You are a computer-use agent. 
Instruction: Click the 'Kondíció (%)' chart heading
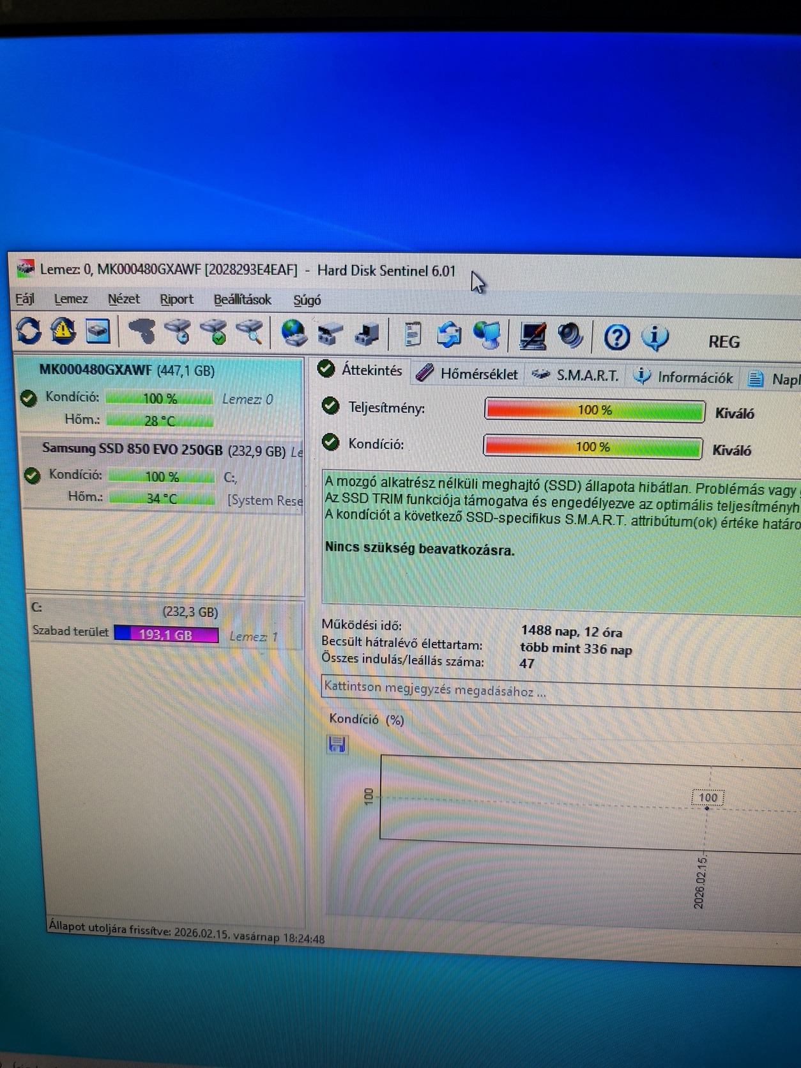click(367, 719)
